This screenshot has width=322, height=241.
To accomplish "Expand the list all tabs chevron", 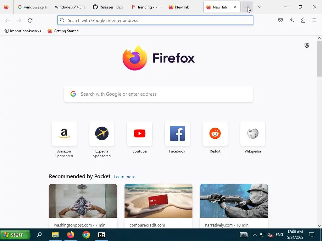I will tap(260, 7).
